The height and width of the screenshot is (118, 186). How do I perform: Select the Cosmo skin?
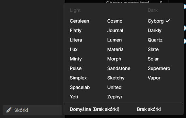coord(115,21)
